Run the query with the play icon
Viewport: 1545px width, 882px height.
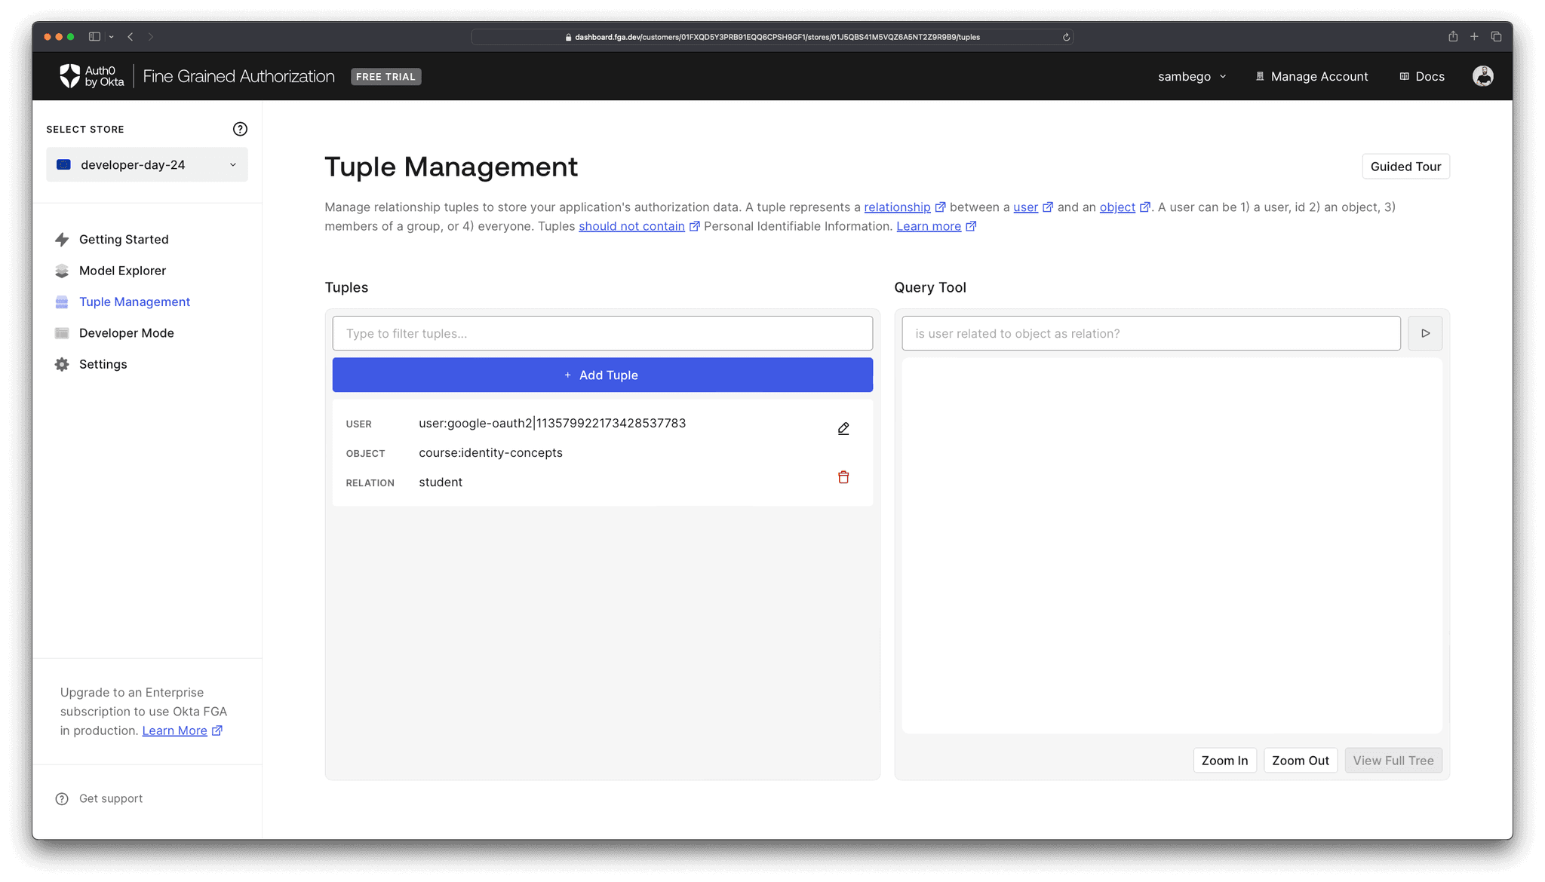pyautogui.click(x=1425, y=332)
